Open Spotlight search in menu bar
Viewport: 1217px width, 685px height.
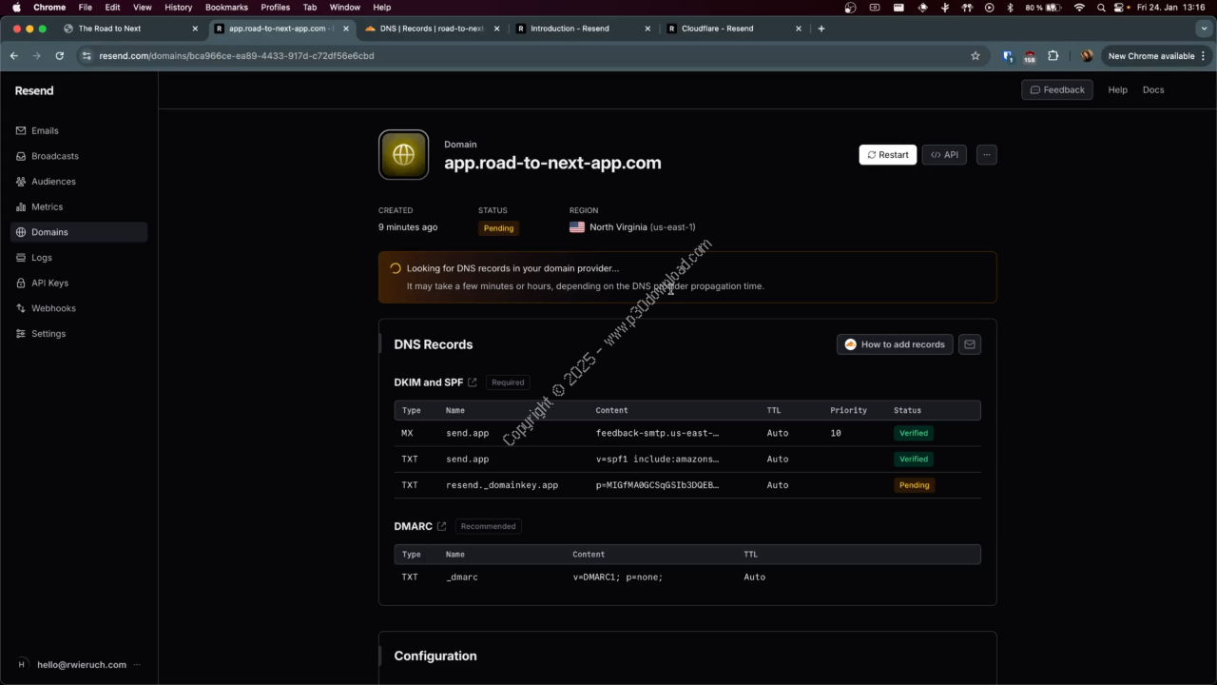(1101, 8)
